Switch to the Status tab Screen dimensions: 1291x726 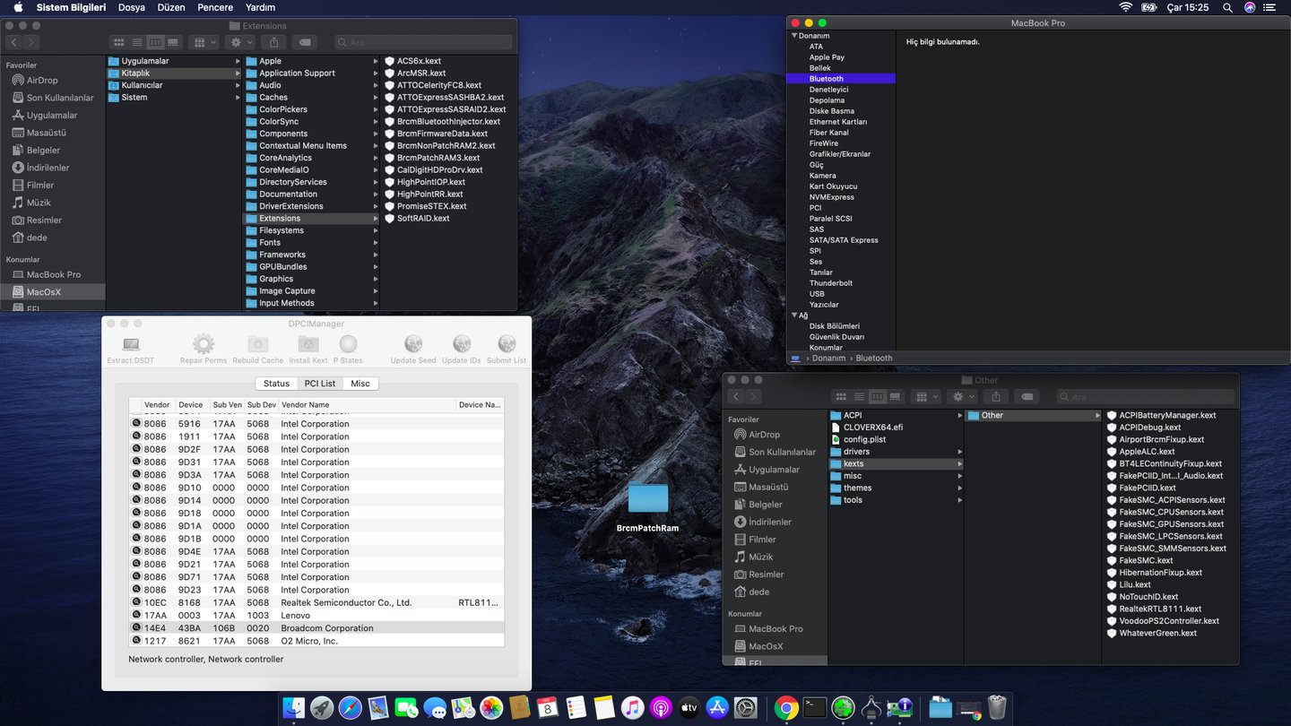276,384
